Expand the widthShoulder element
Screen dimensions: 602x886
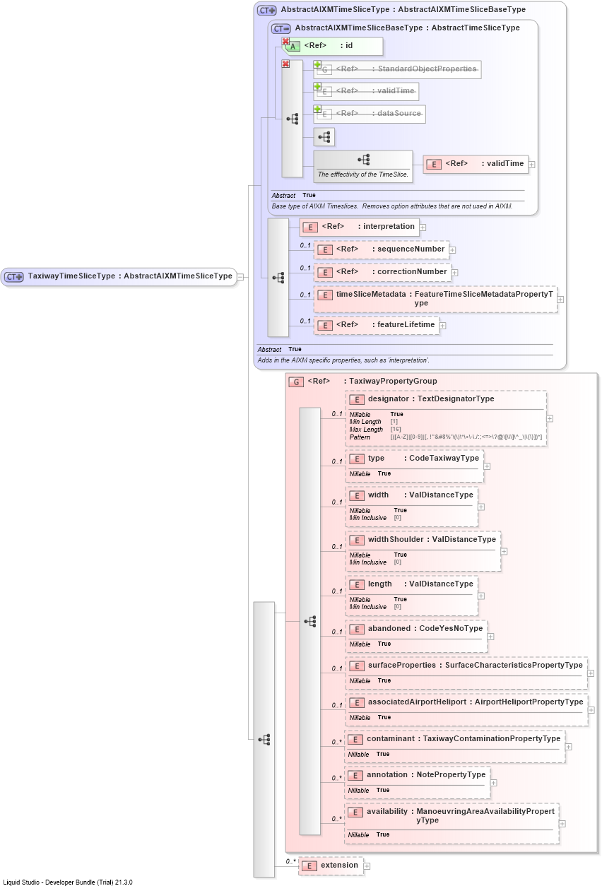504,551
